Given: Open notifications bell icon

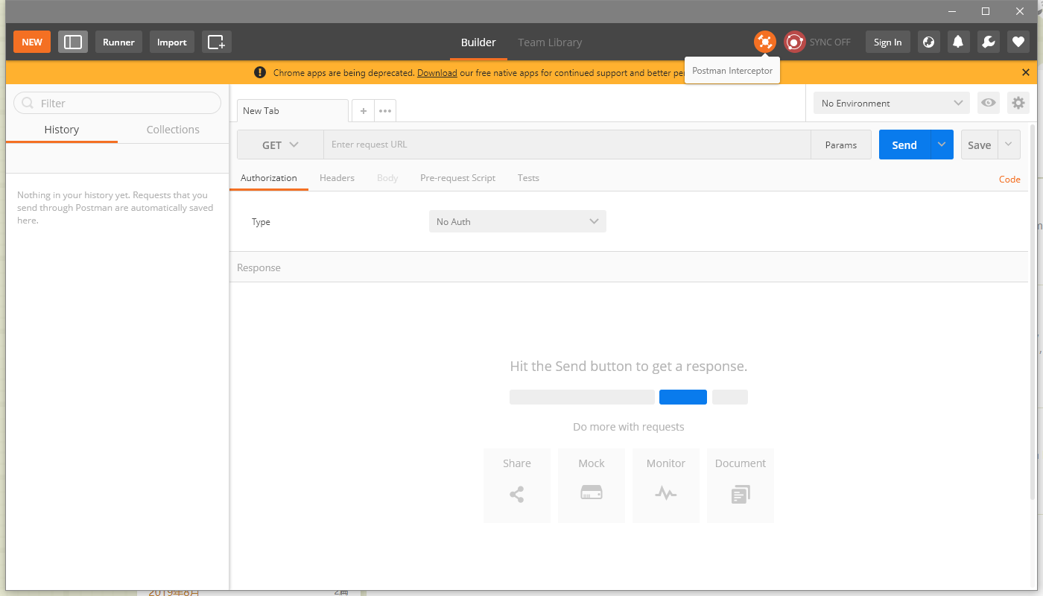Looking at the screenshot, I should tap(958, 42).
